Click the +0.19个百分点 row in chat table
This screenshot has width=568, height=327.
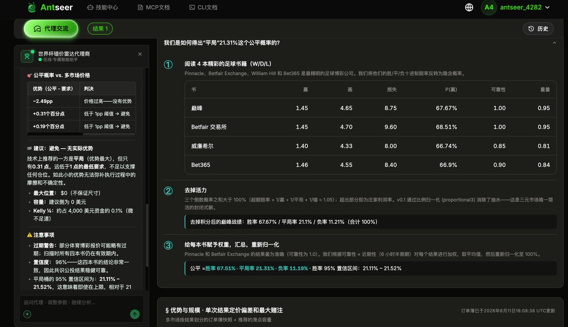[x=81, y=127]
